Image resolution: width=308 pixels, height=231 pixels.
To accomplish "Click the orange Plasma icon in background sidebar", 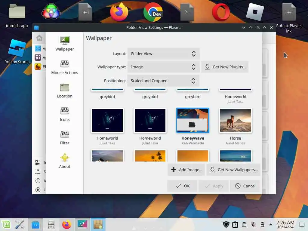I will click(x=38, y=66).
